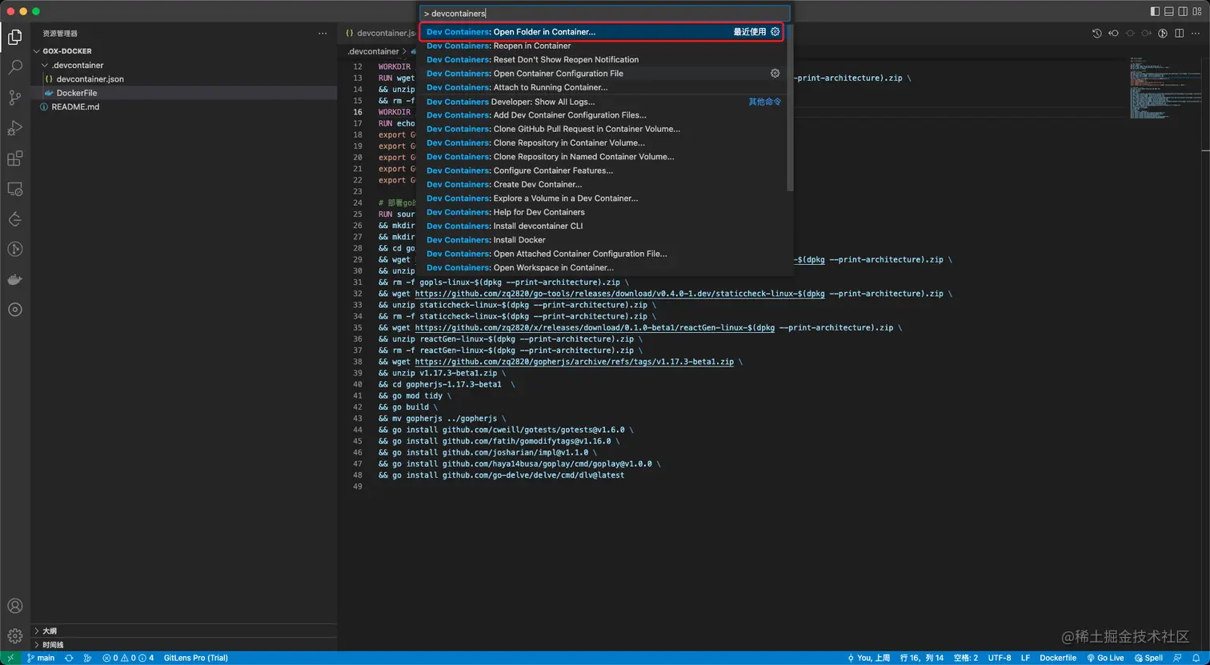1210x665 pixels.
Task: Open the Remote Explorer view
Action: (14, 189)
